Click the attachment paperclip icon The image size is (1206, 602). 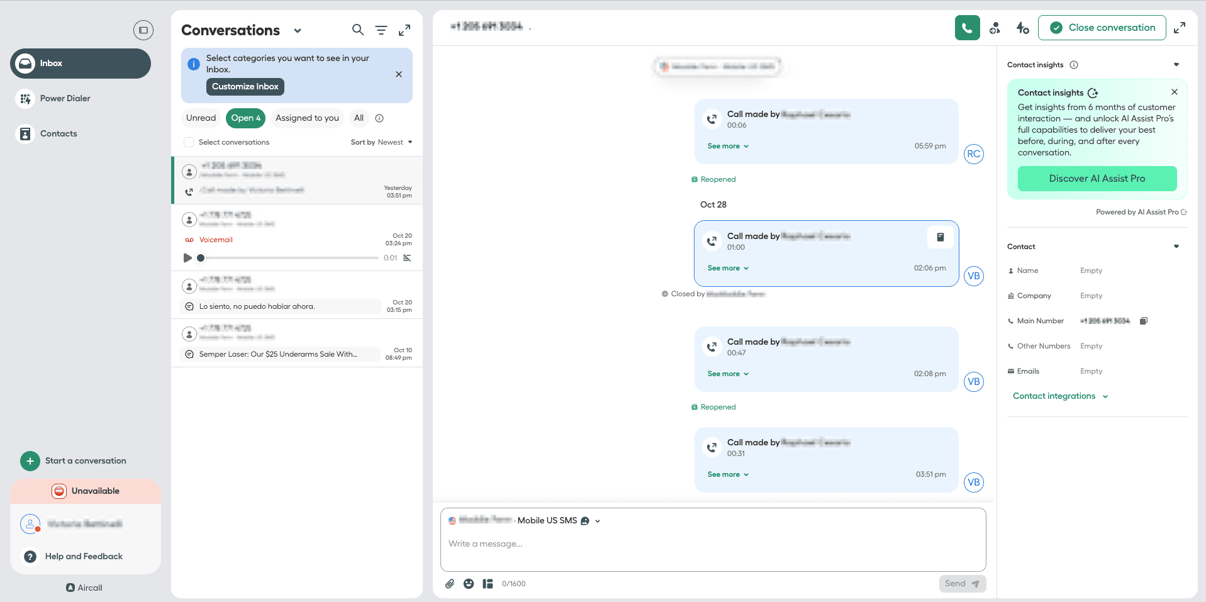[450, 584]
